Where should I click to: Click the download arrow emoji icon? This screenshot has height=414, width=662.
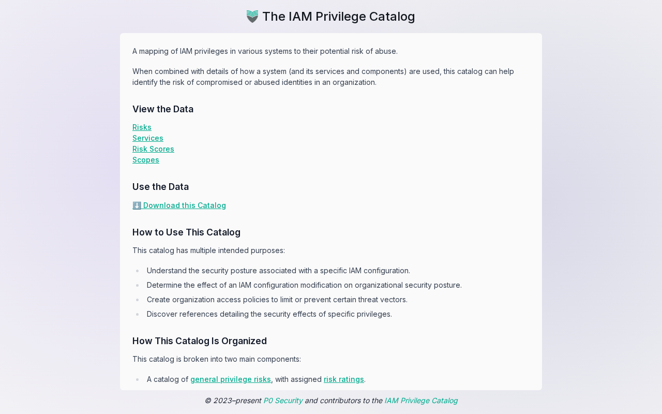137,205
